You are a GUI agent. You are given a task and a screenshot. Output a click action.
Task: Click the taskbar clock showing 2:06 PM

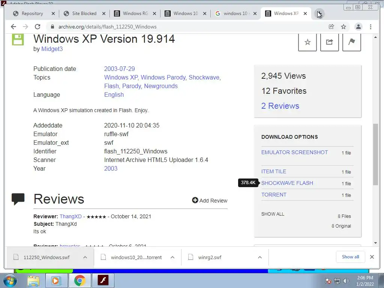click(x=365, y=281)
